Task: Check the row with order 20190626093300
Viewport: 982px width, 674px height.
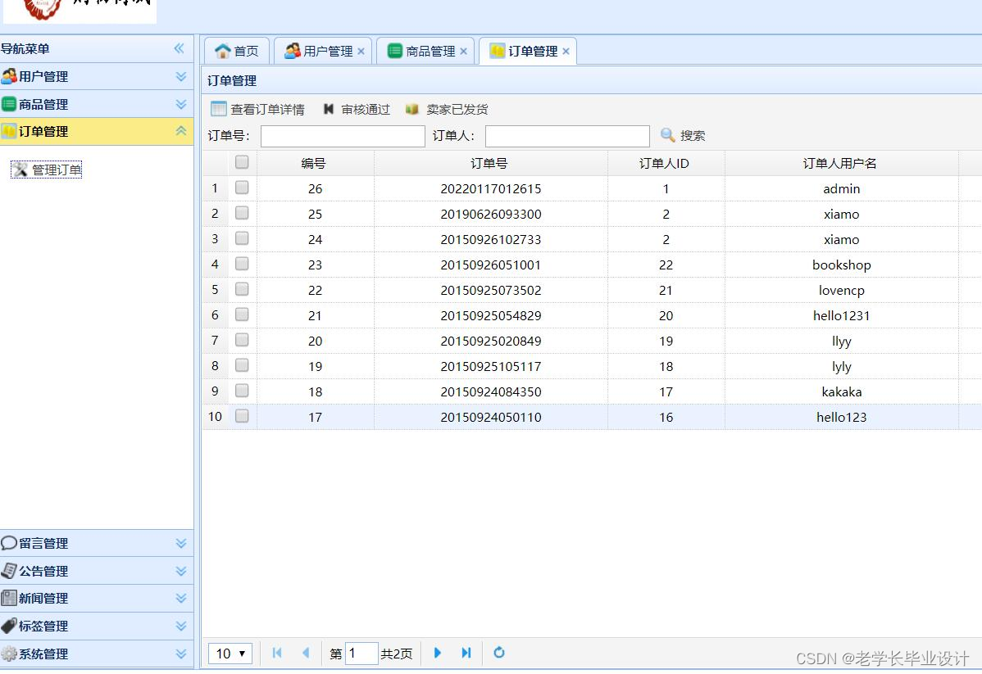Action: pos(242,214)
